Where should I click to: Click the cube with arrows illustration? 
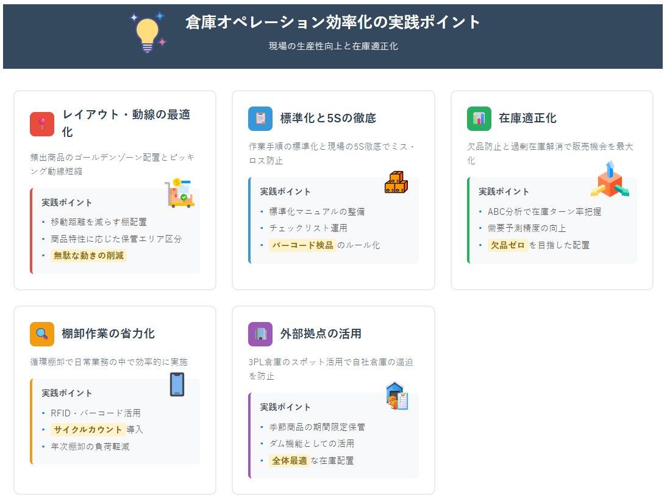pos(610,179)
